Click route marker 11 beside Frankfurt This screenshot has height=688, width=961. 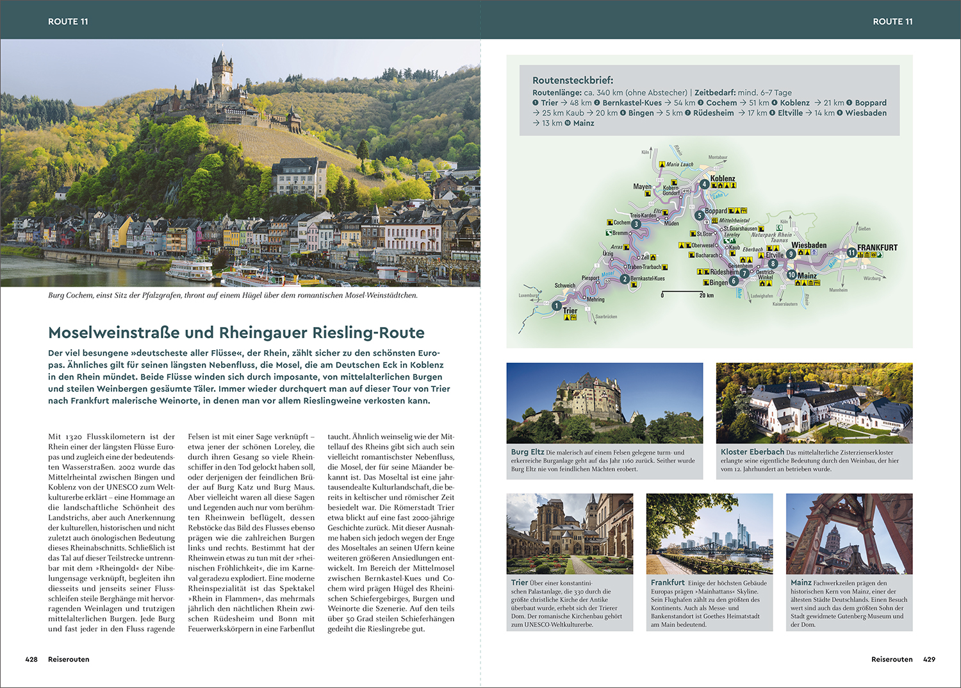pos(851,253)
